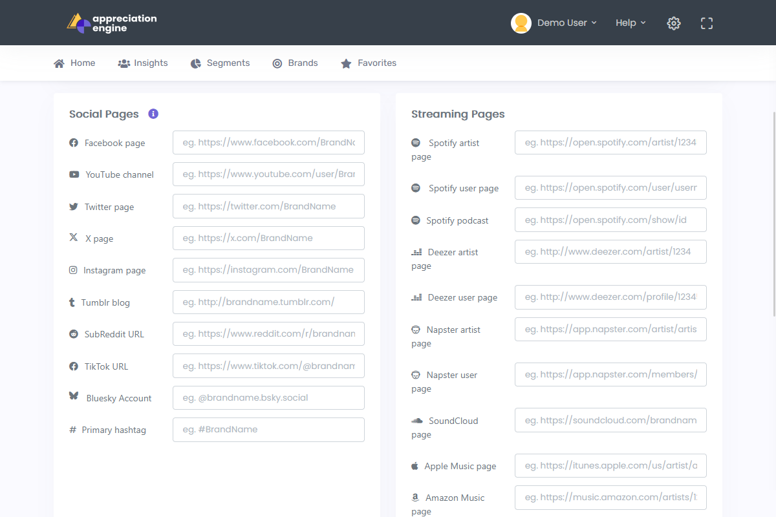Focus the Spotify user page field

click(x=610, y=187)
